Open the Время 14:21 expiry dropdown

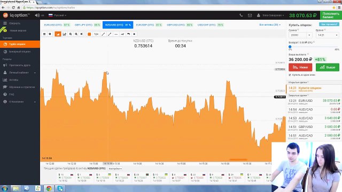(x=328, y=35)
